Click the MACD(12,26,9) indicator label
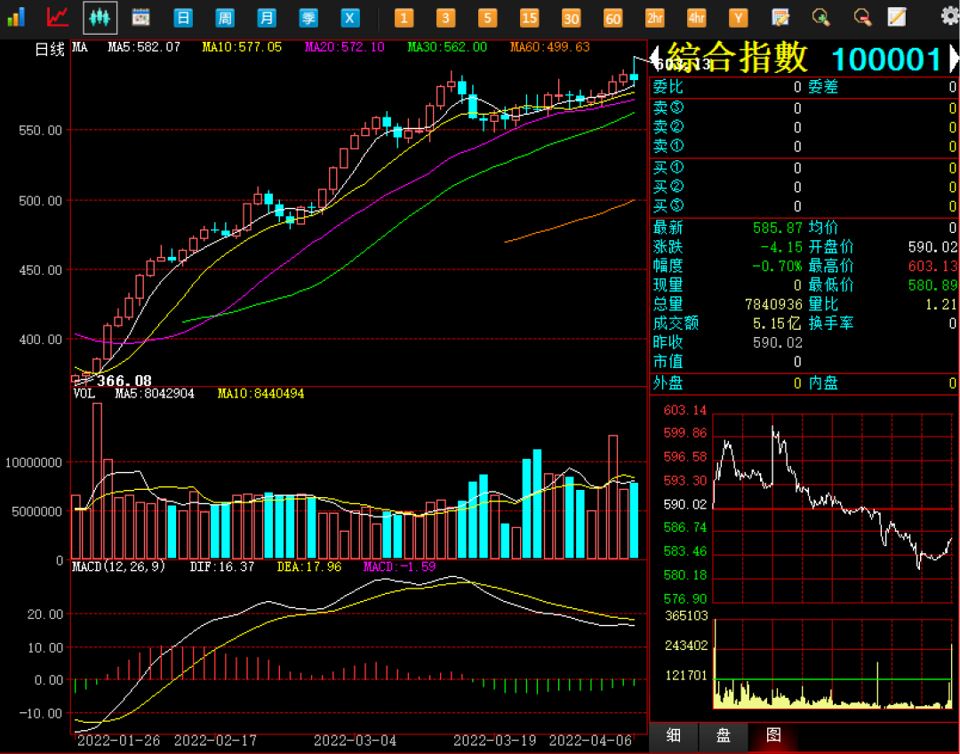The height and width of the screenshot is (754, 960). [119, 566]
